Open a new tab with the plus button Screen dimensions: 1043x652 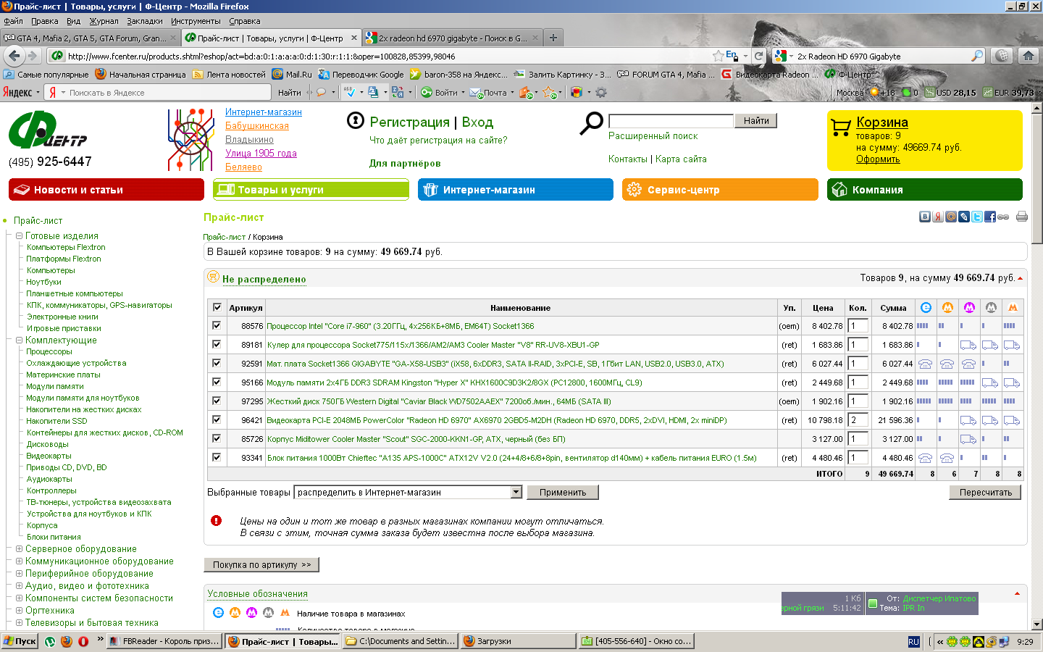[553, 38]
